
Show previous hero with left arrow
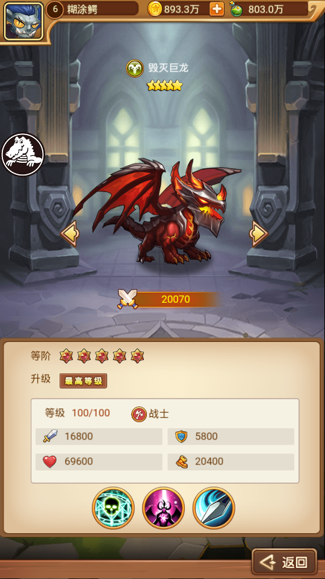pyautogui.click(x=70, y=233)
